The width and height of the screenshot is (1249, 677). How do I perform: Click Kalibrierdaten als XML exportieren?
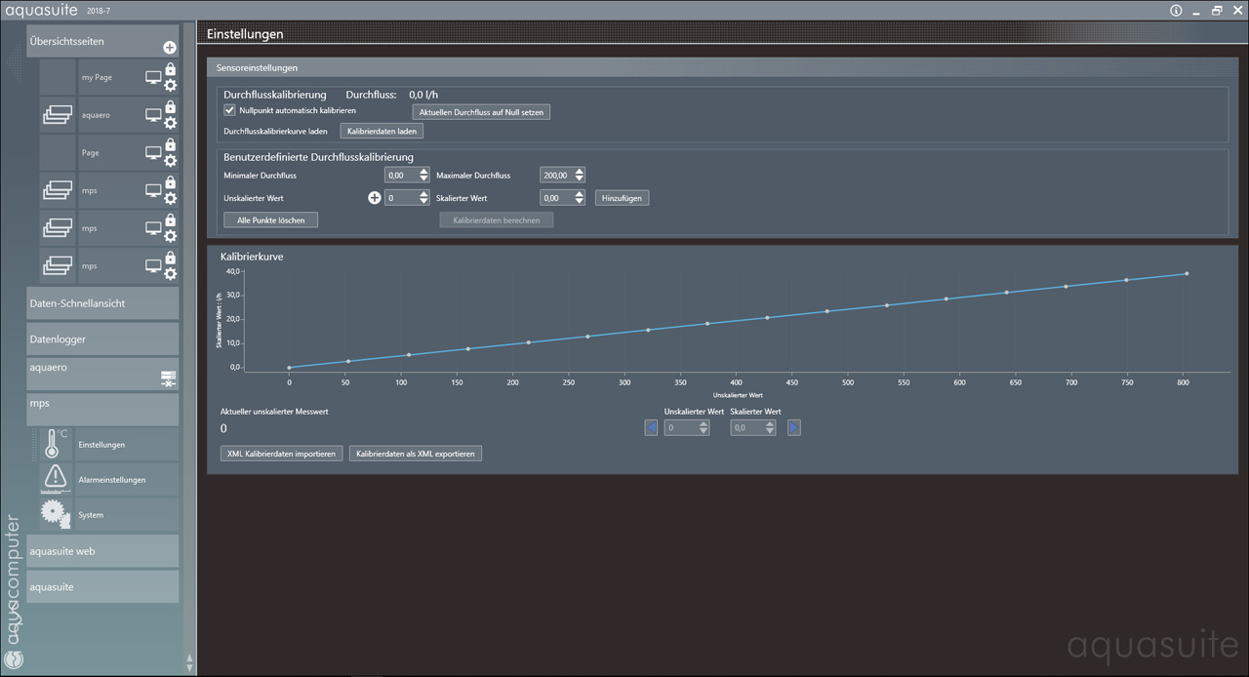pyautogui.click(x=416, y=454)
